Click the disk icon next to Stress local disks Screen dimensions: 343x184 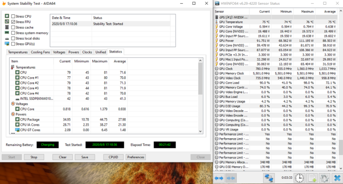tap(7, 39)
